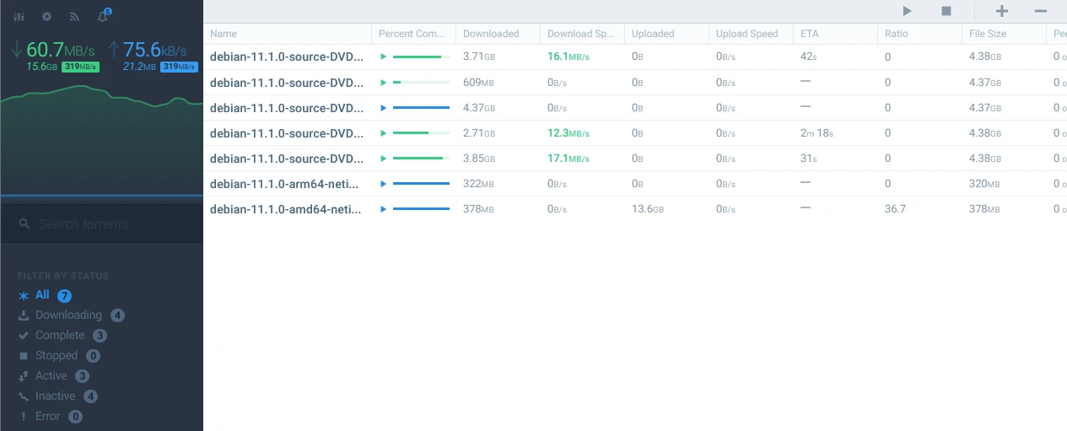This screenshot has width=1067, height=431.
Task: Filter by Downloading status
Action: pos(71,315)
